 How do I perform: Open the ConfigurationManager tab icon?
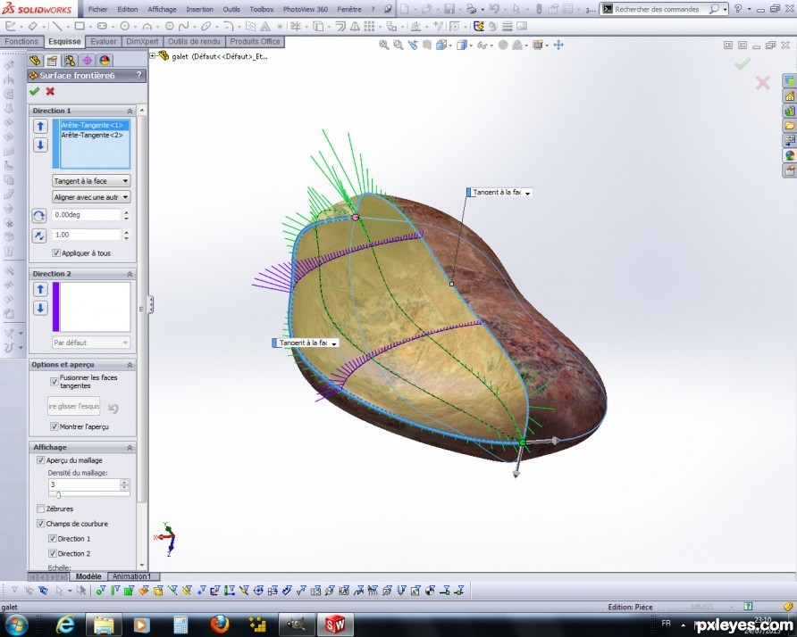(x=70, y=61)
